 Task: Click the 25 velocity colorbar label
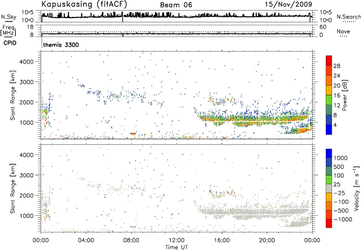coord(337,184)
